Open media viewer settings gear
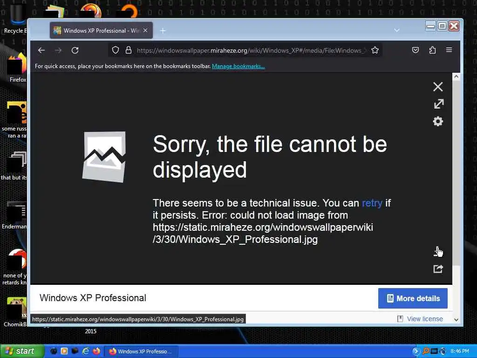Image resolution: width=477 pixels, height=358 pixels. click(438, 122)
